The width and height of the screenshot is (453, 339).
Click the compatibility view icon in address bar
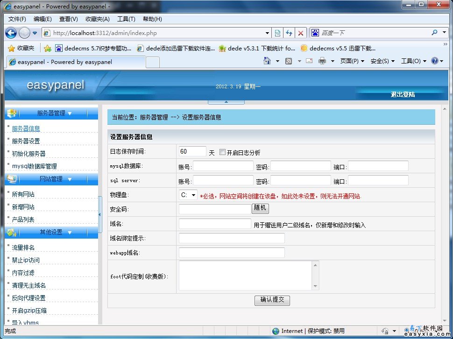point(277,33)
